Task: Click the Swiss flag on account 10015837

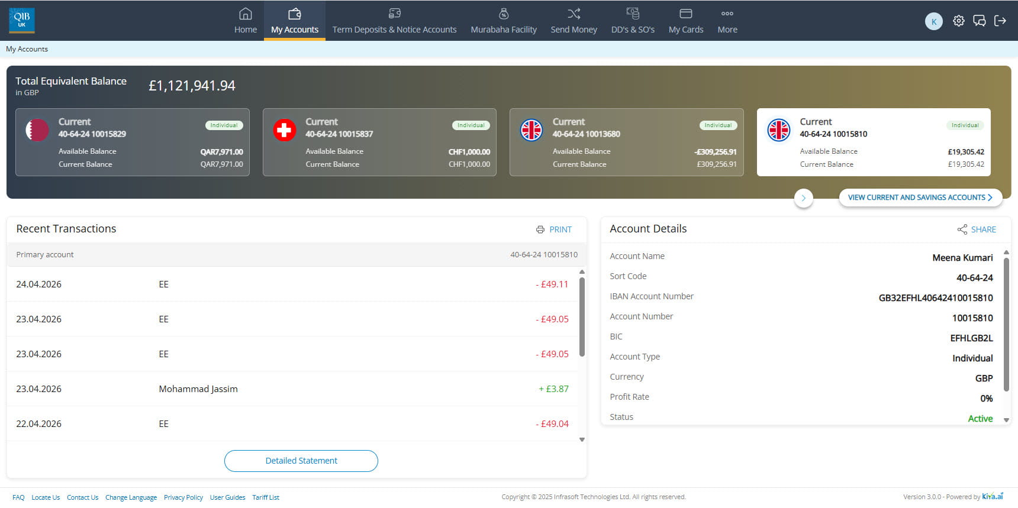Action: click(x=285, y=130)
